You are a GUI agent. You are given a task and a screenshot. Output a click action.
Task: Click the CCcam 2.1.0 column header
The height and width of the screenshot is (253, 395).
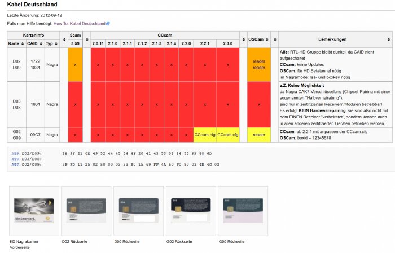(113, 43)
